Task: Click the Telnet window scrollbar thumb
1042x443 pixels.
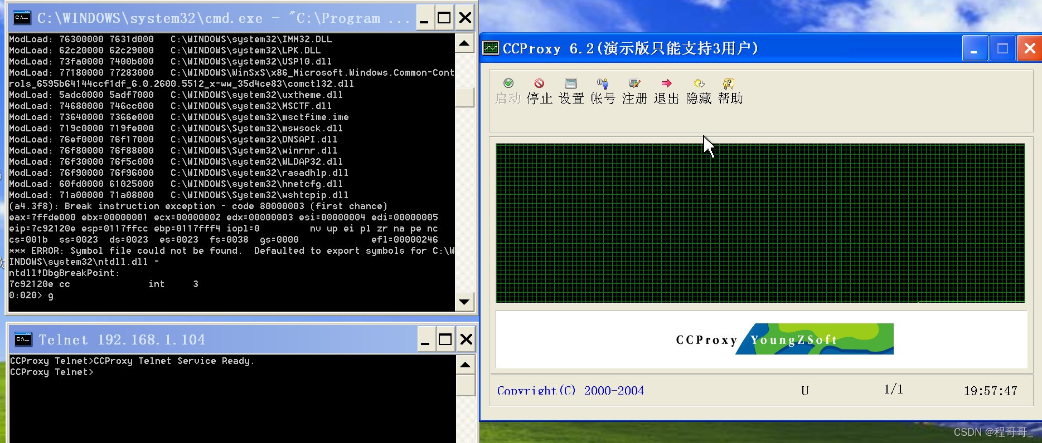Action: click(x=466, y=385)
